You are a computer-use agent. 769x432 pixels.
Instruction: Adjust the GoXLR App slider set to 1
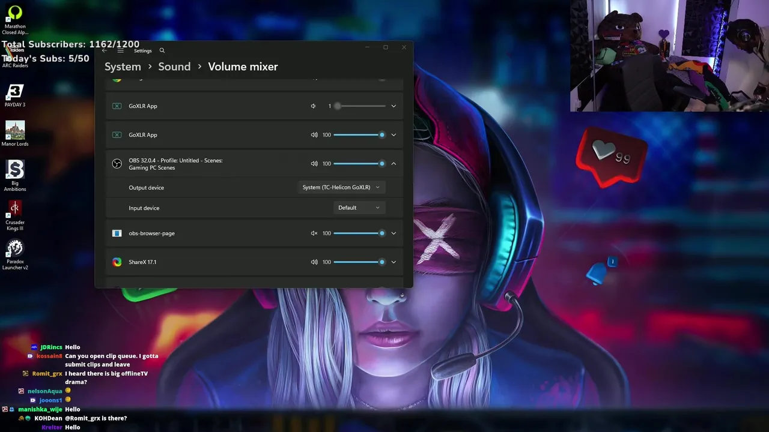(x=359, y=106)
